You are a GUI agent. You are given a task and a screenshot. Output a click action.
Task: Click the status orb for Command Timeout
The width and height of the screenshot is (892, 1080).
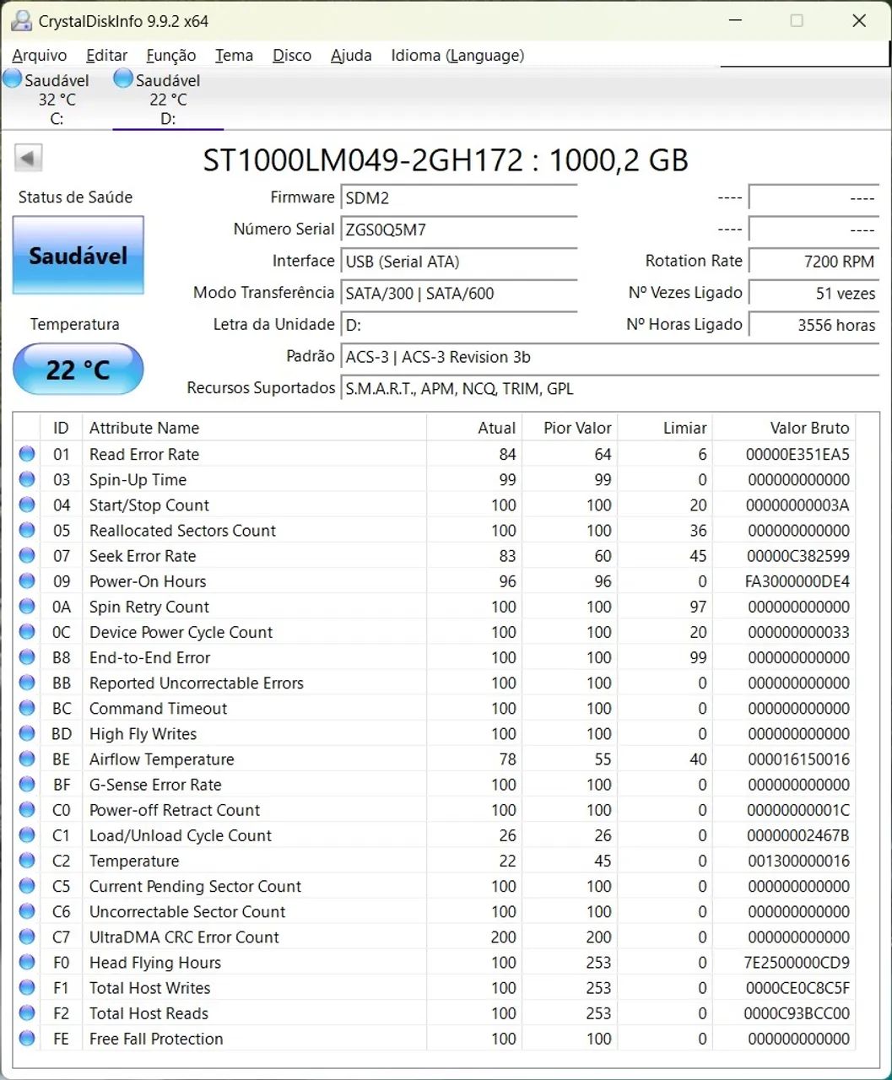[27, 708]
